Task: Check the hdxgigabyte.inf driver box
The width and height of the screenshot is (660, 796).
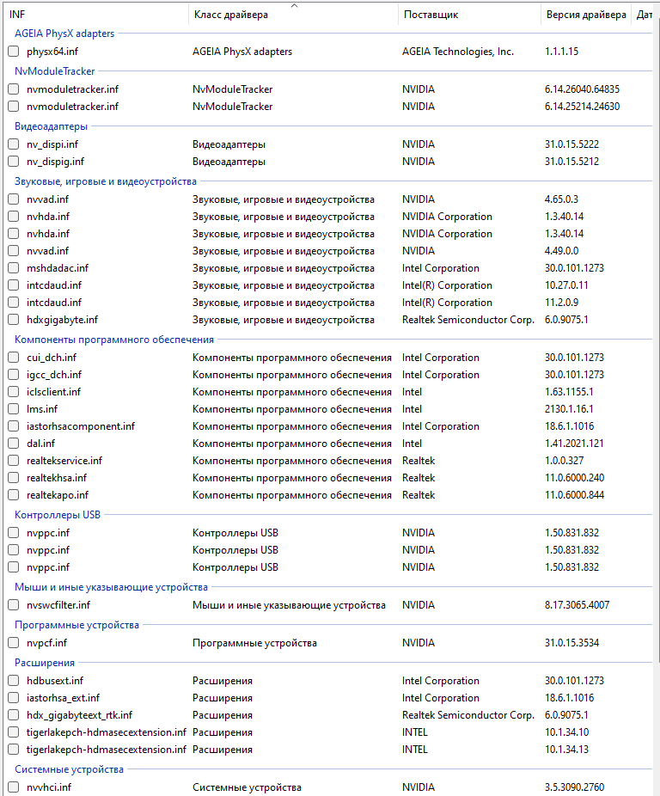Action: coord(13,320)
